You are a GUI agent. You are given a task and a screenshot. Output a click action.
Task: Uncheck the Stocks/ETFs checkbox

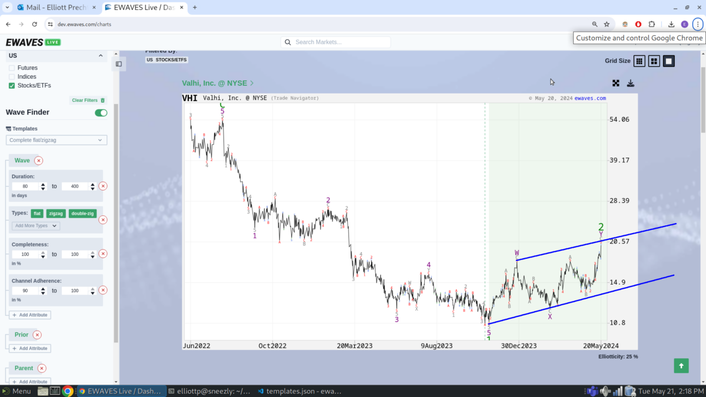[12, 86]
